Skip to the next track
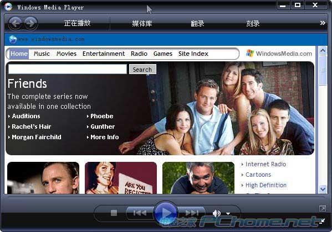The image size is (332, 232). click(192, 213)
